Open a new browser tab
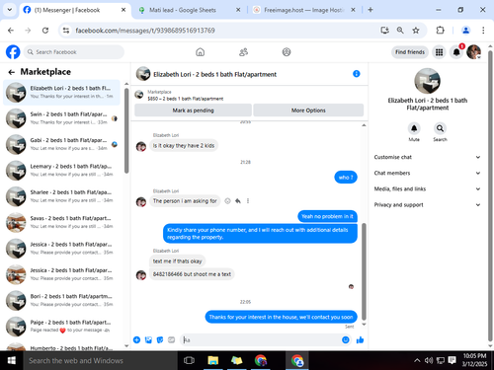This screenshot has width=494, height=370. point(370,10)
